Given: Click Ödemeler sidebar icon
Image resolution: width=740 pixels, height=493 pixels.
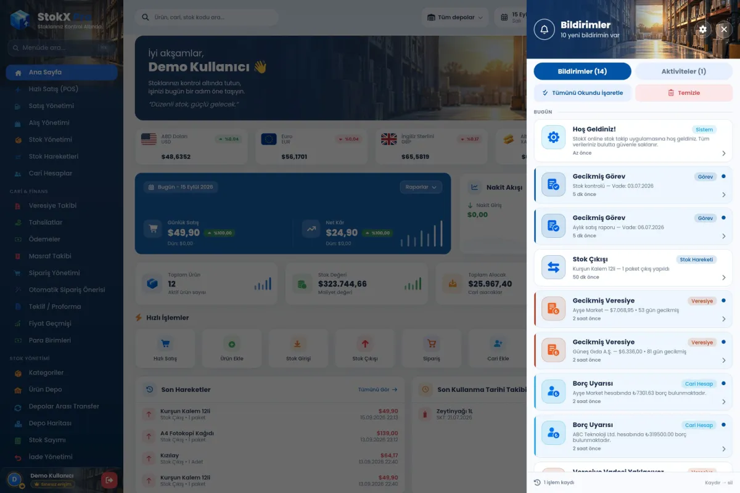Looking at the screenshot, I should tap(18, 239).
